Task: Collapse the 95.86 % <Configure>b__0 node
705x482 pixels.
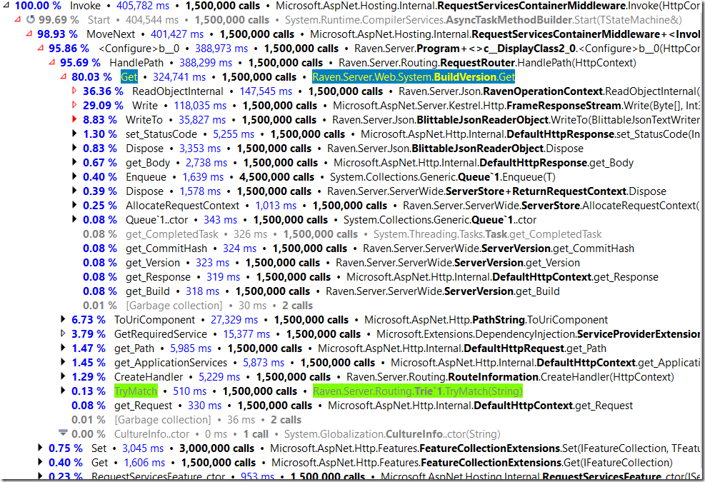Action: 41,48
